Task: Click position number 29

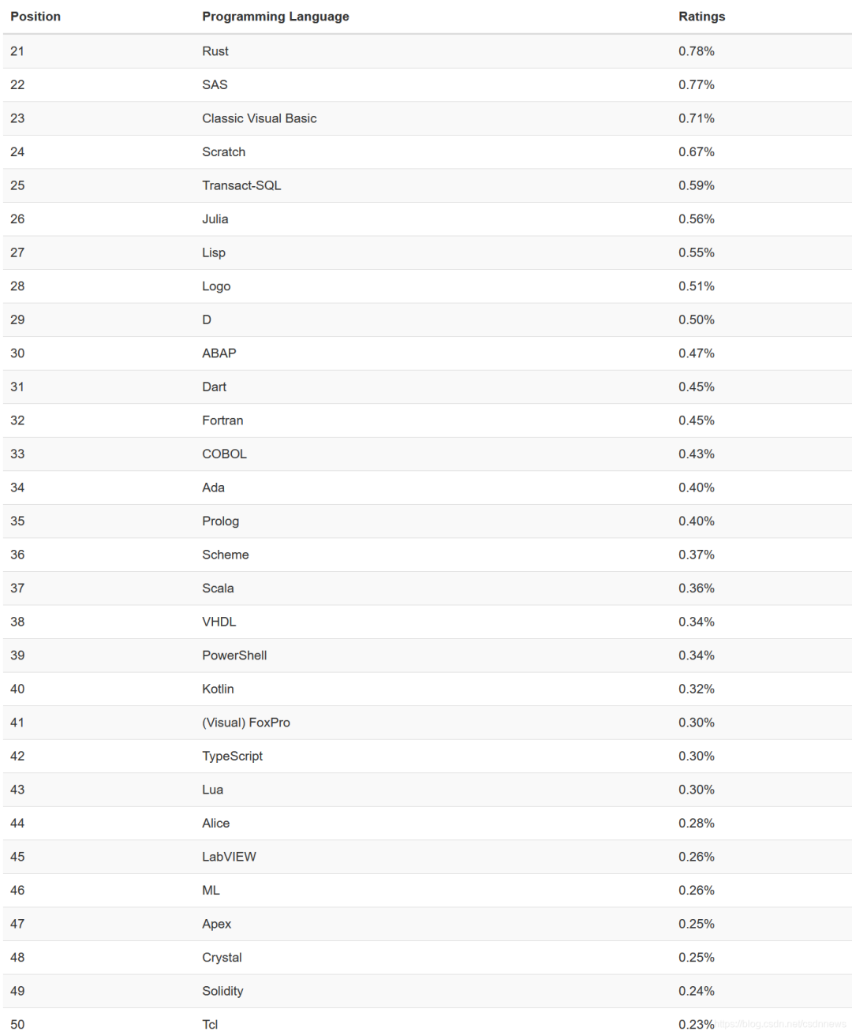Action: tap(17, 319)
